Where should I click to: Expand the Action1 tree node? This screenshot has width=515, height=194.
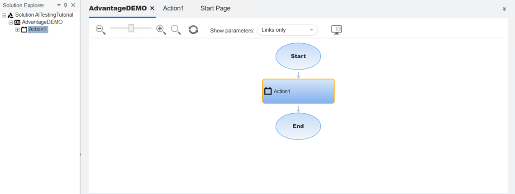coord(18,30)
